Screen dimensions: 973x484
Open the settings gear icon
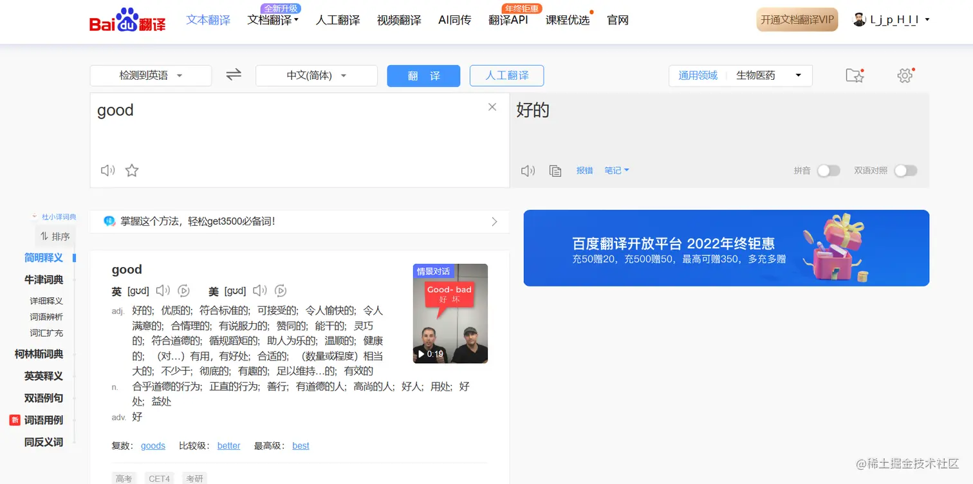905,75
